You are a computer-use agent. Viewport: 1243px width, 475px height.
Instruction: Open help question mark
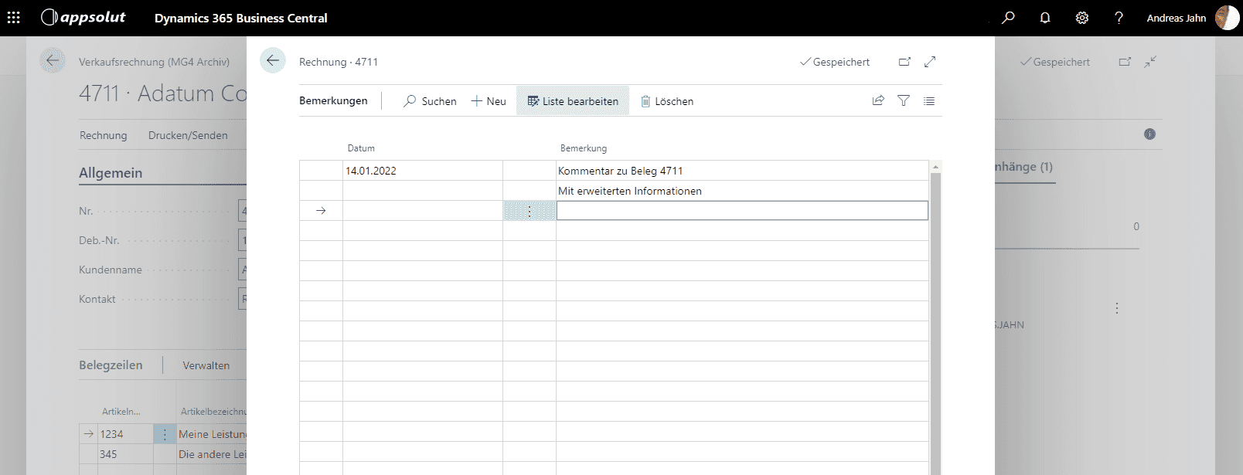(x=1119, y=18)
